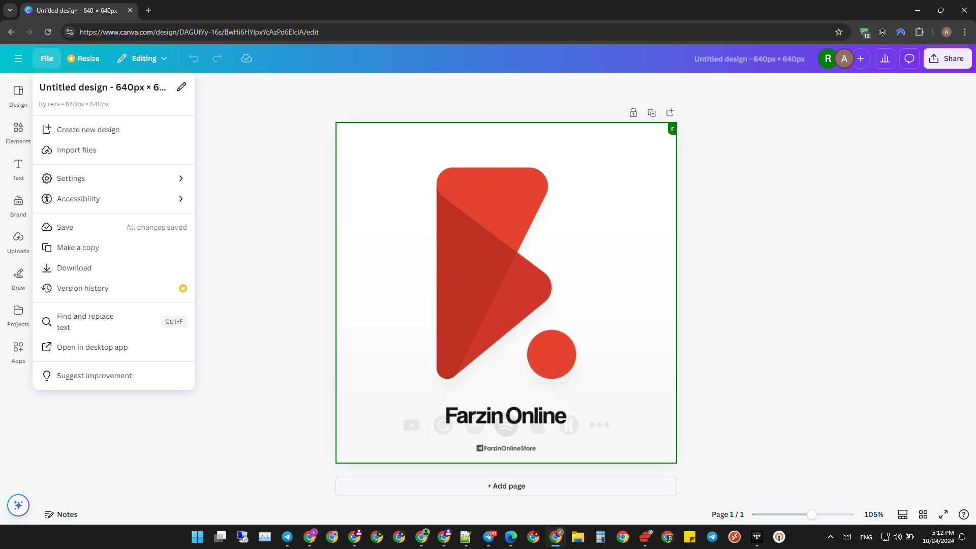This screenshot has height=549, width=976.
Task: Click the taskbar clock and date
Action: [938, 537]
